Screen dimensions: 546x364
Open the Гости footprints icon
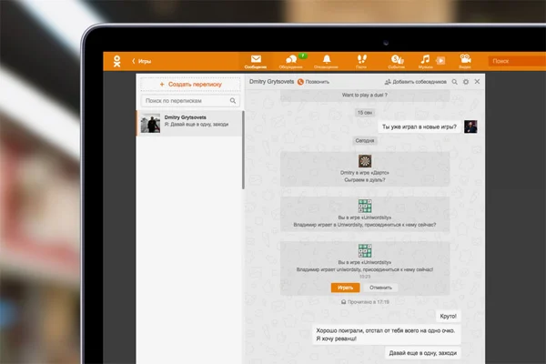[x=361, y=61]
